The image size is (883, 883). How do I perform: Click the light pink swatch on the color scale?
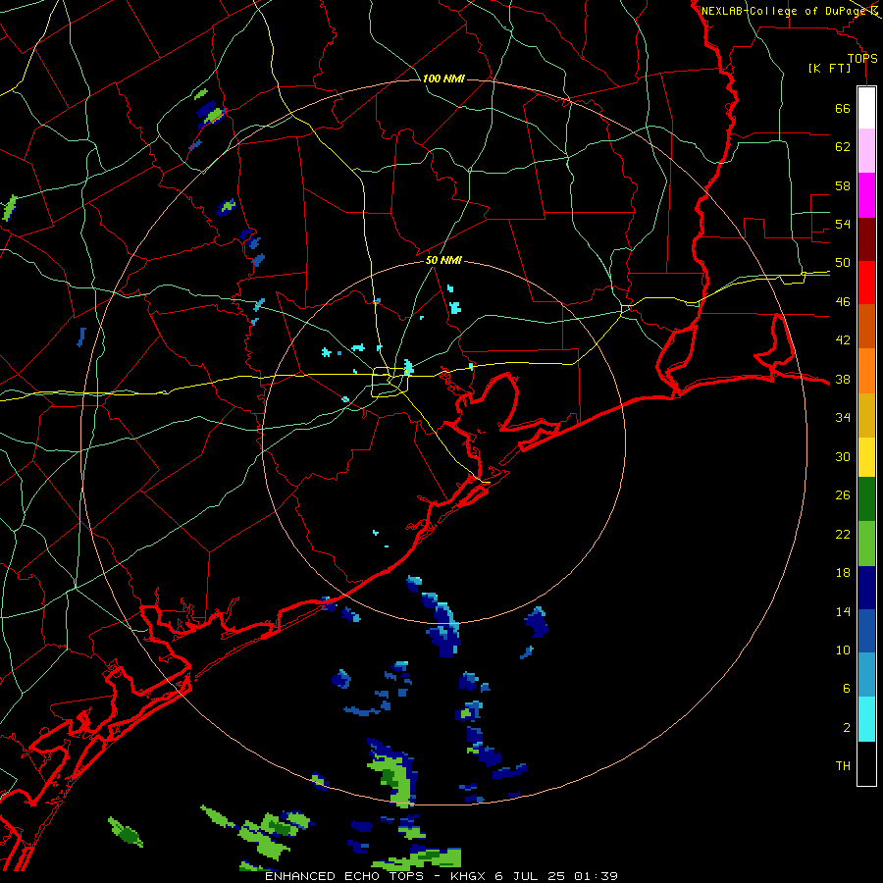coord(866,150)
